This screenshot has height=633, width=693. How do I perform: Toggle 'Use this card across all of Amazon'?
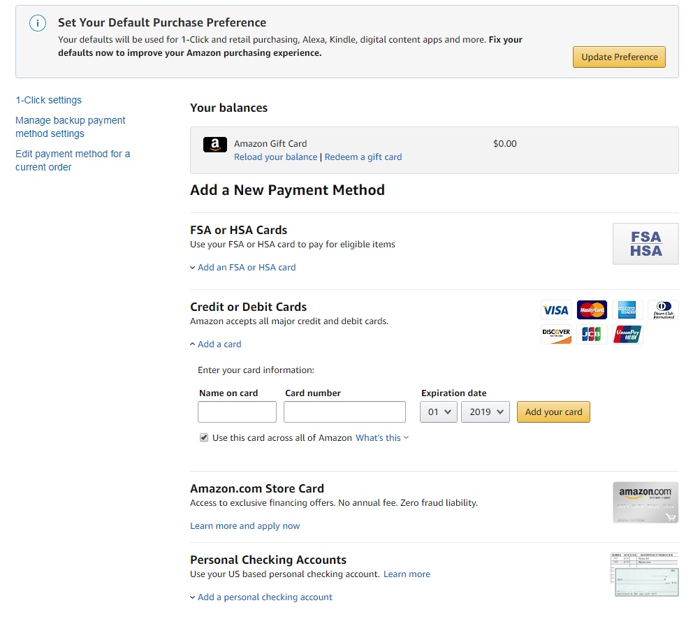[x=204, y=437]
